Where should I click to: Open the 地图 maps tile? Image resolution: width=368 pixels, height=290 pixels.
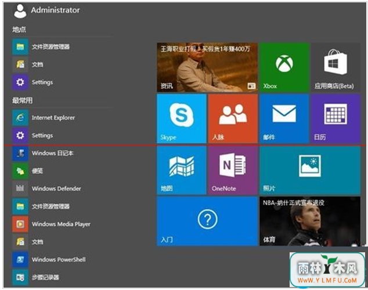182,170
